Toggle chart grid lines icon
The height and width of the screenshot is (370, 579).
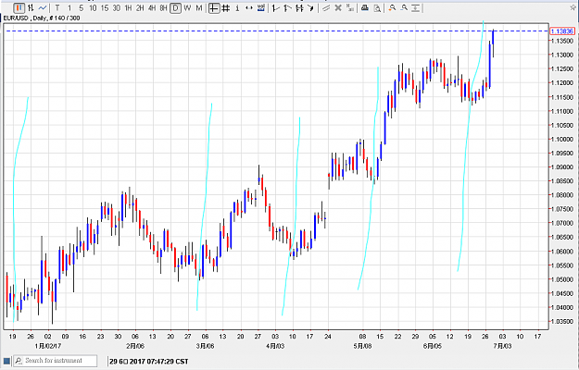226,7
